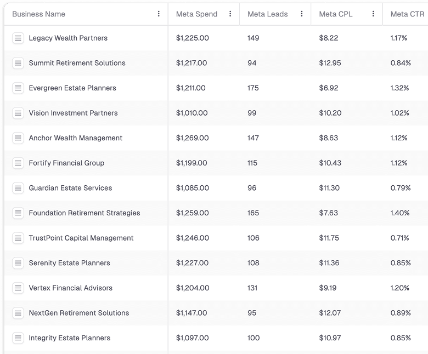Open Meta Spend column options menu
Image resolution: width=428 pixels, height=354 pixels.
pyautogui.click(x=230, y=14)
